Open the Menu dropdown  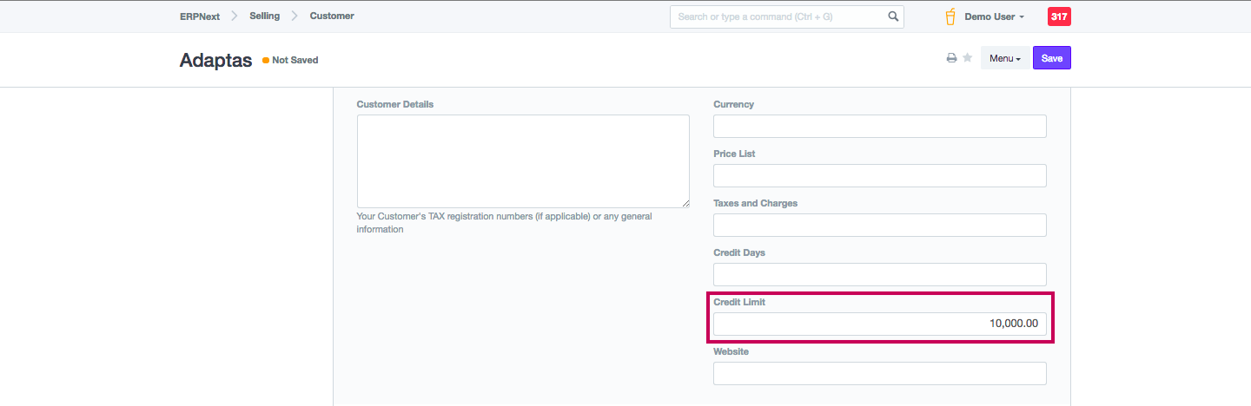(1004, 58)
